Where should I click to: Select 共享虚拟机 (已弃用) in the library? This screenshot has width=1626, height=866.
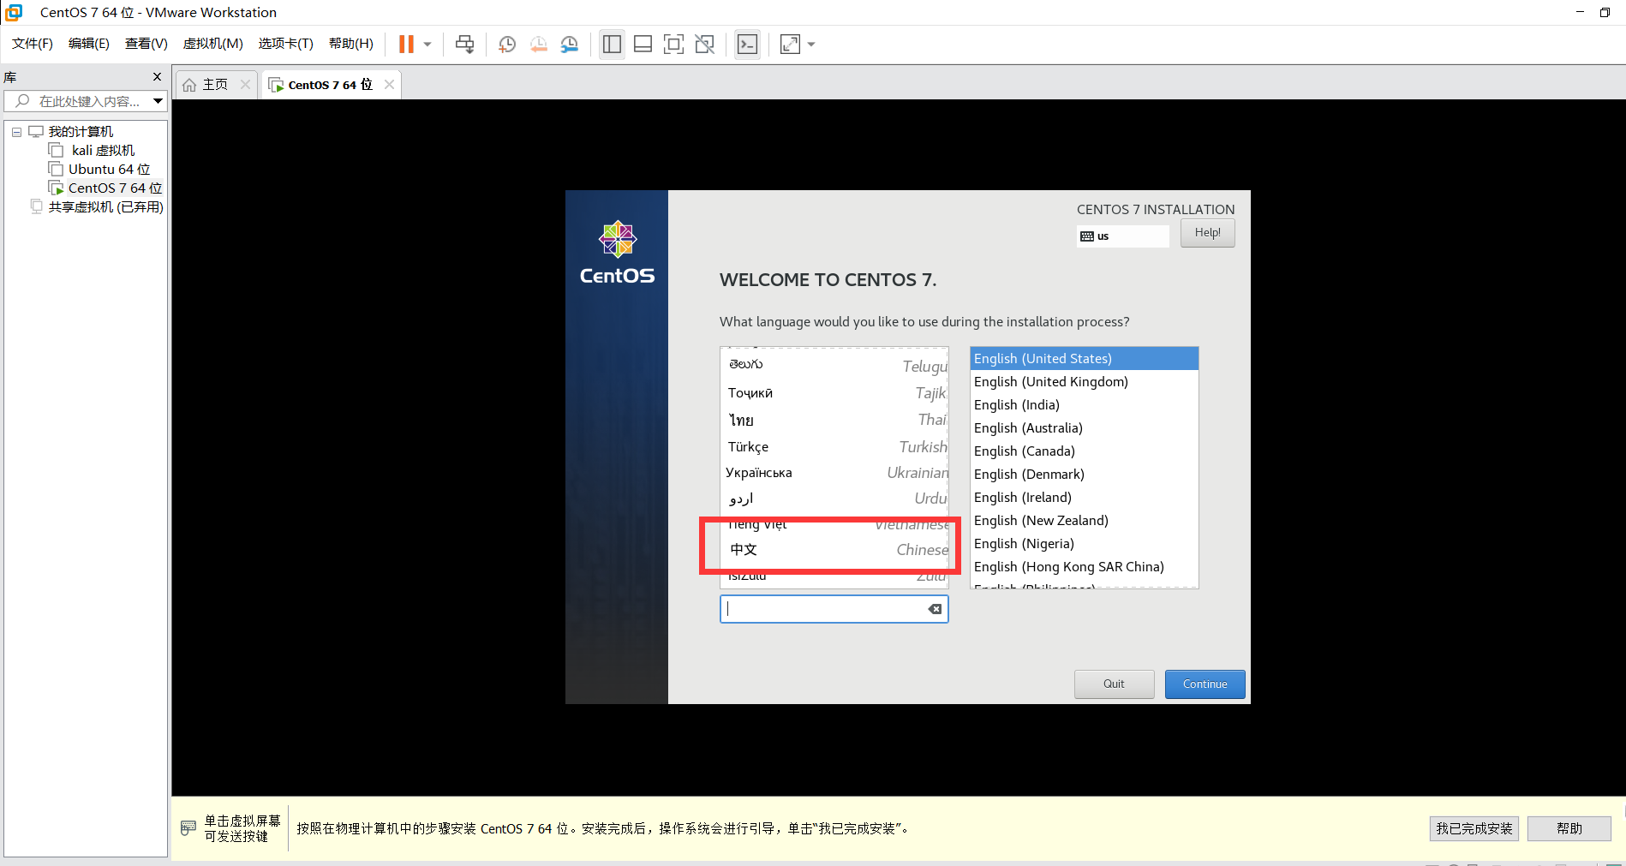(x=105, y=207)
